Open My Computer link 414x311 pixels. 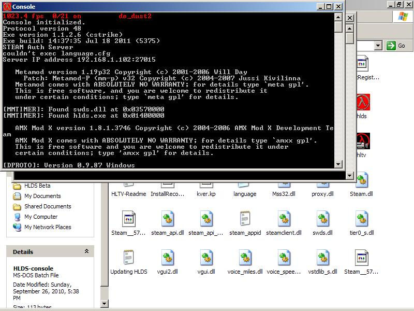pos(41,217)
